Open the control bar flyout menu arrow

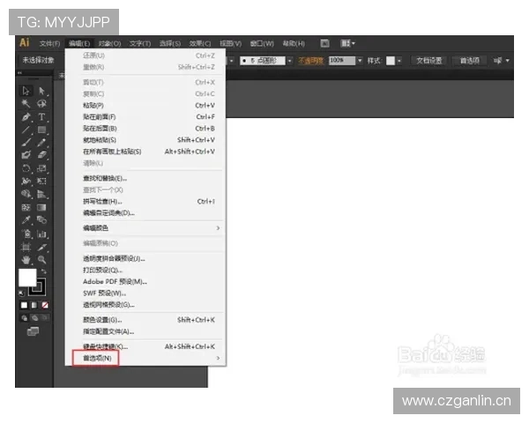(508, 61)
